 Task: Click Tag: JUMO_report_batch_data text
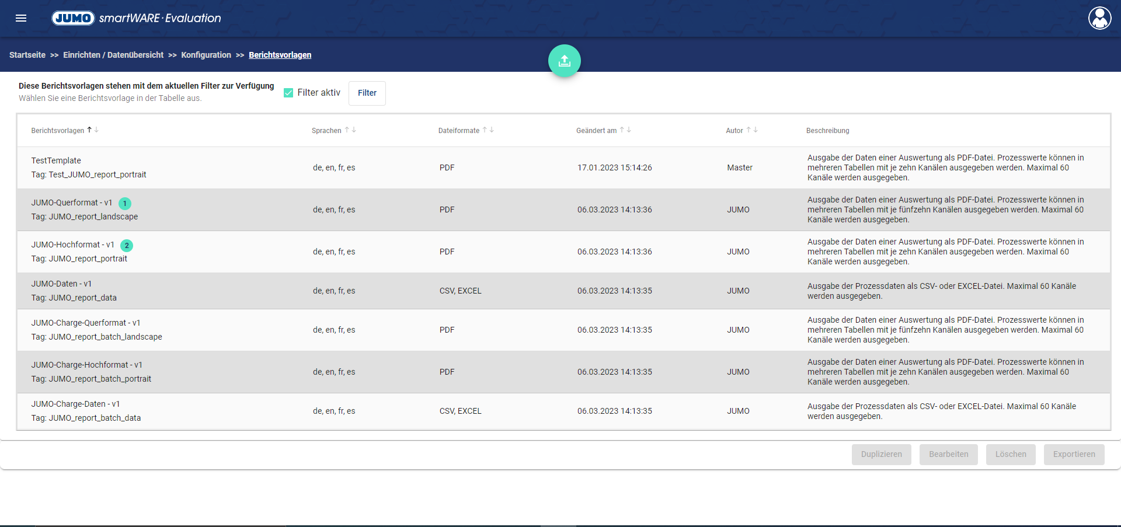pos(86,418)
